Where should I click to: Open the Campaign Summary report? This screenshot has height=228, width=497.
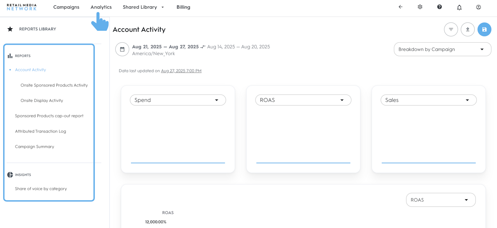pyautogui.click(x=35, y=147)
